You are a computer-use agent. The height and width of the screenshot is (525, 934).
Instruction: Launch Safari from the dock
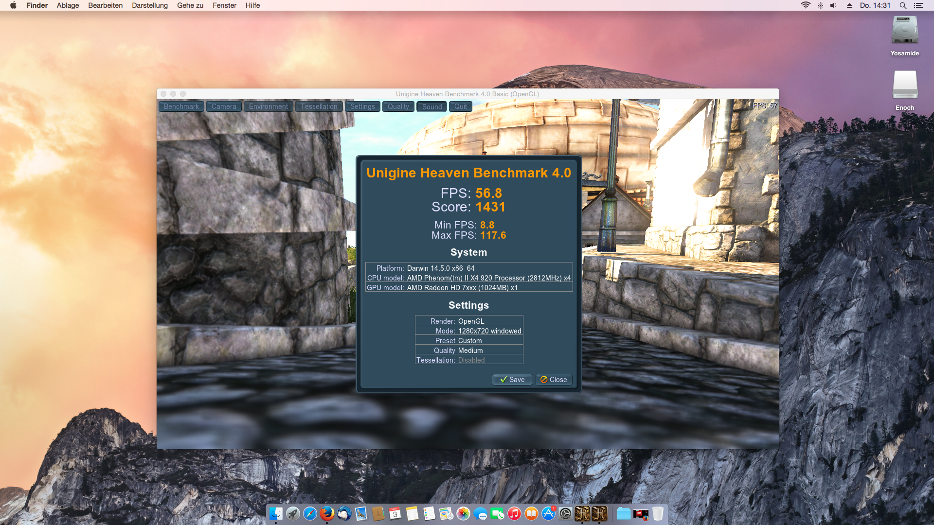tap(310, 513)
